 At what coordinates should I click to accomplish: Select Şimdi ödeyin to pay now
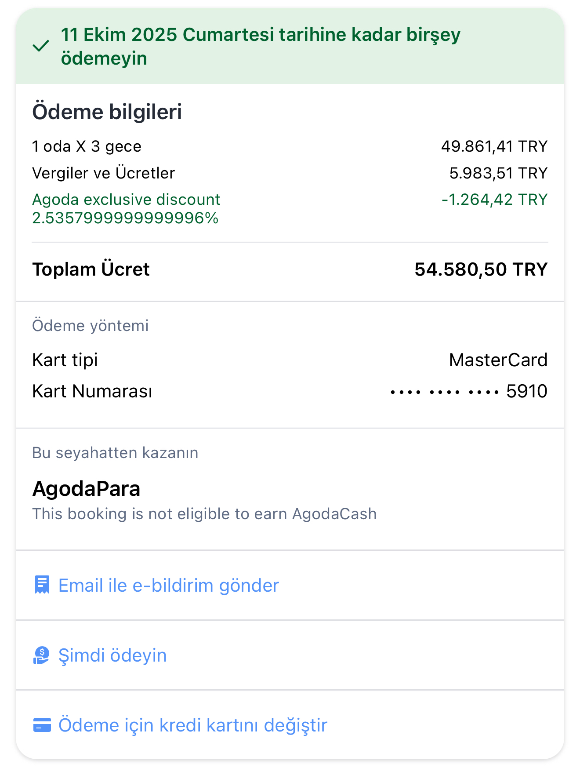pyautogui.click(x=112, y=655)
